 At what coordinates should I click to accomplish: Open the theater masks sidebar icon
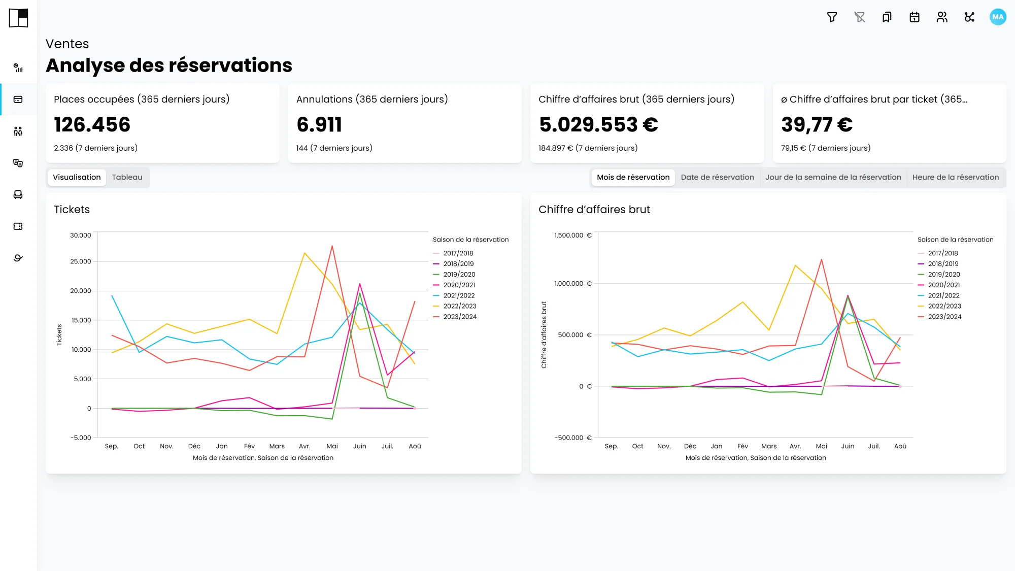point(18,163)
